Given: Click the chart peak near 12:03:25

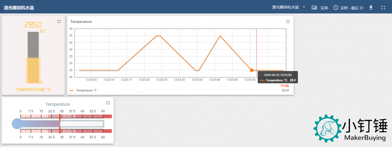Looking at the screenshot, I should pos(158,36).
